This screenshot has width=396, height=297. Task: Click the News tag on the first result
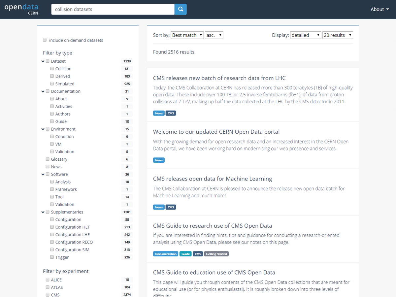(x=159, y=113)
